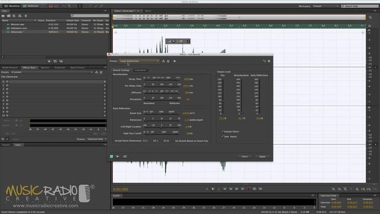The image size is (380, 214).
Task: Click the Search Help field
Action: pos(360,6)
